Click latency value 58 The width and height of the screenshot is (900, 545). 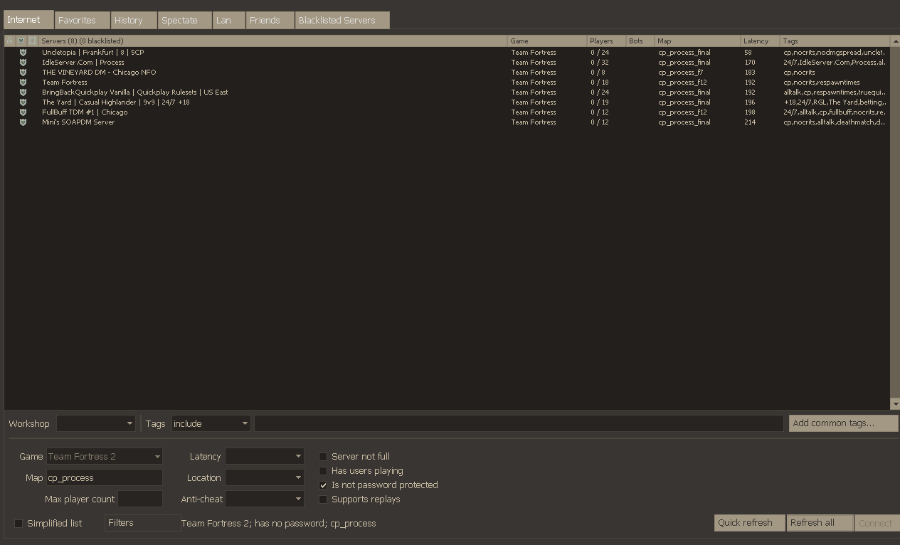748,53
